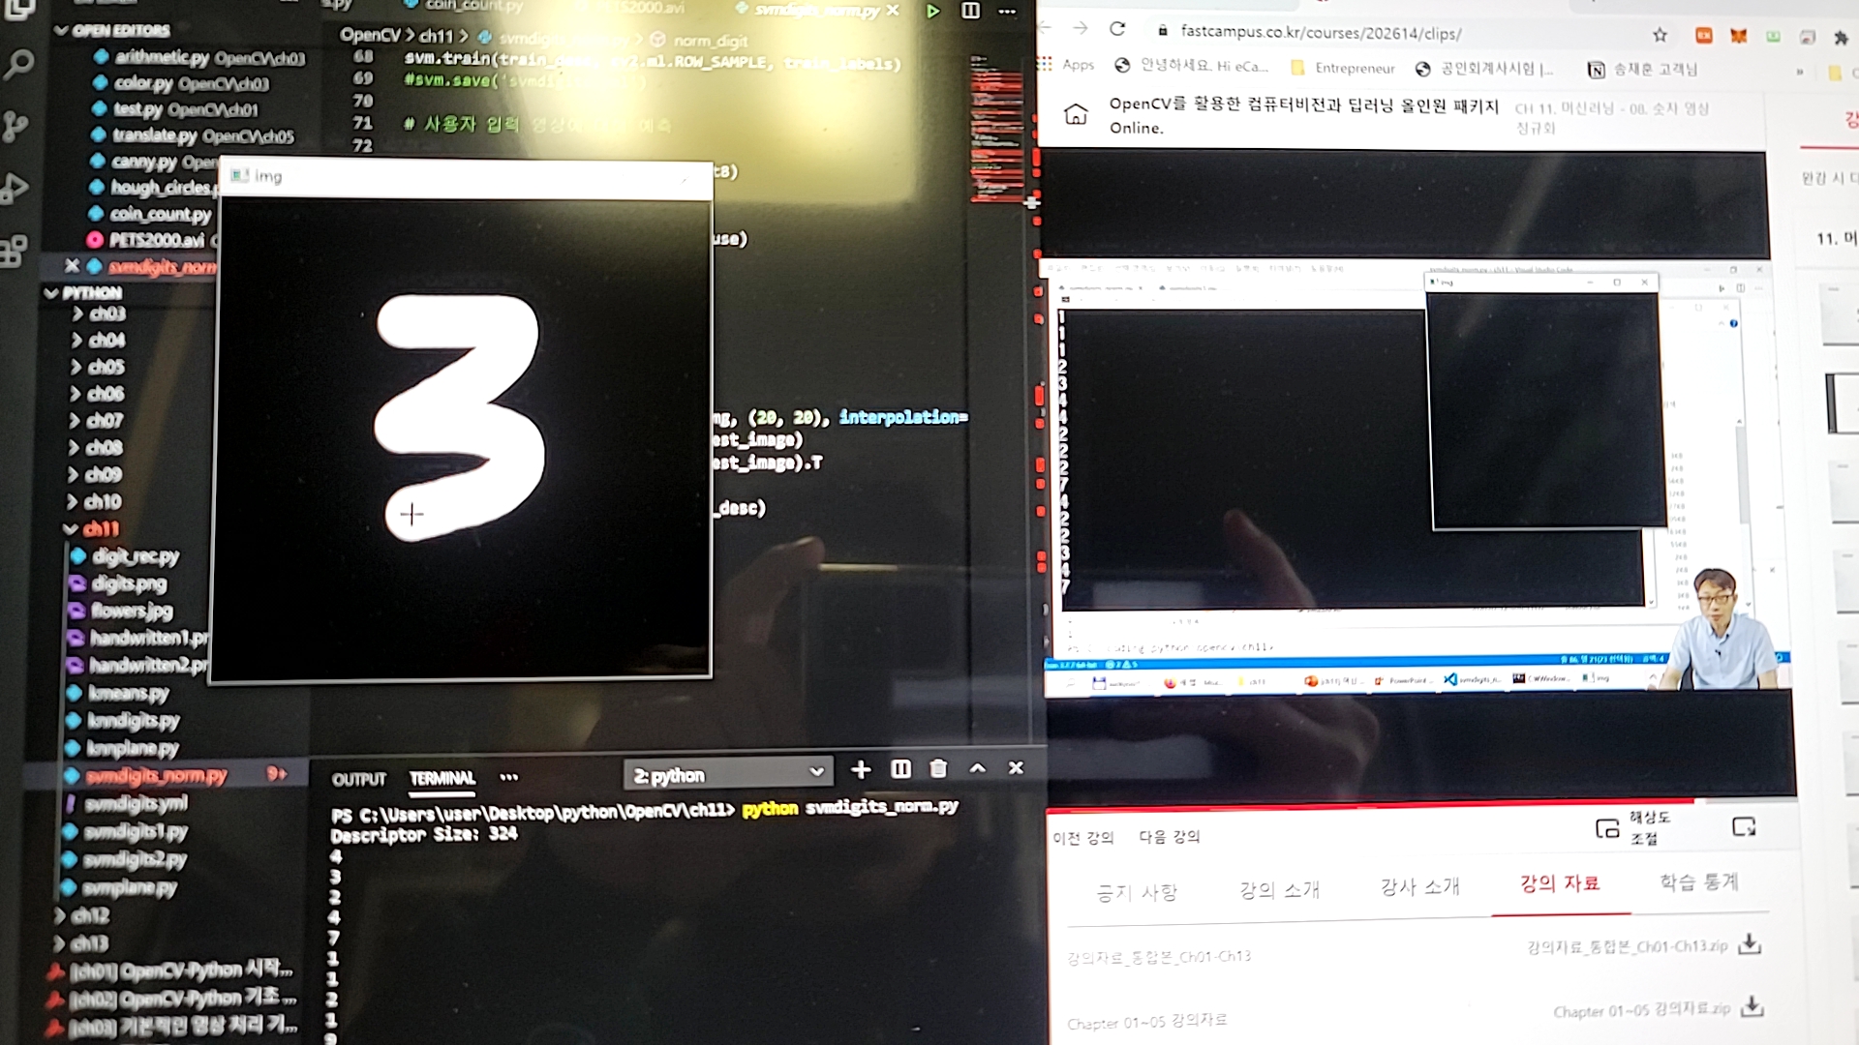Select the 강사 소개 tab
The width and height of the screenshot is (1859, 1045).
click(1418, 886)
